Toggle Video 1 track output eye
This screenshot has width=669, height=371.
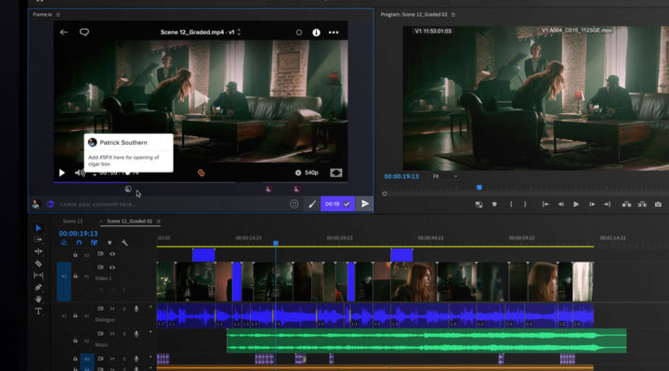pos(112,267)
